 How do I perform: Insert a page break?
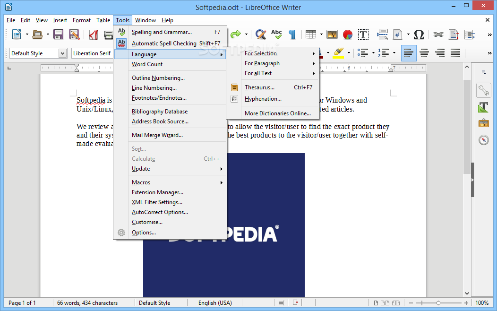[x=382, y=34]
